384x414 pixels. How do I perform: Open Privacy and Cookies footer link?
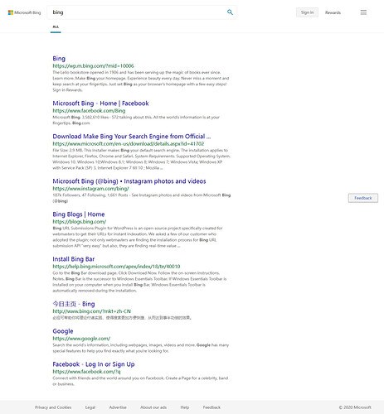[53, 407]
